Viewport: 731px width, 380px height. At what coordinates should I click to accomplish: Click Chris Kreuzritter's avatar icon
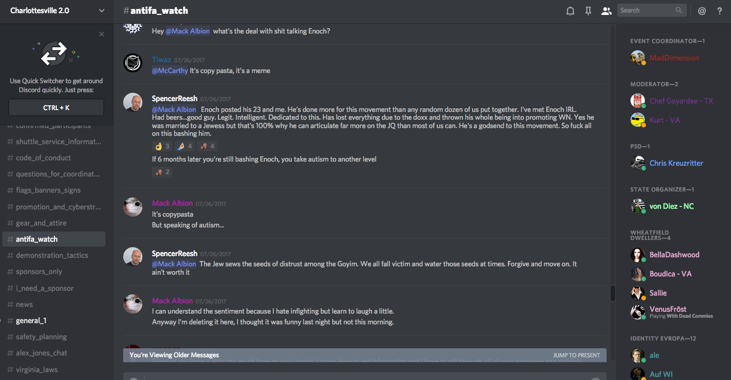tap(637, 163)
